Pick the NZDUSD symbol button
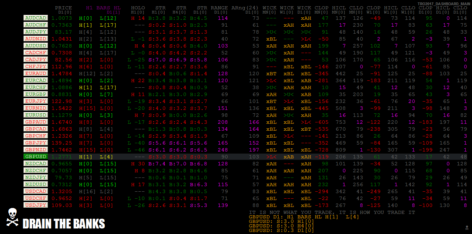 (36, 184)
